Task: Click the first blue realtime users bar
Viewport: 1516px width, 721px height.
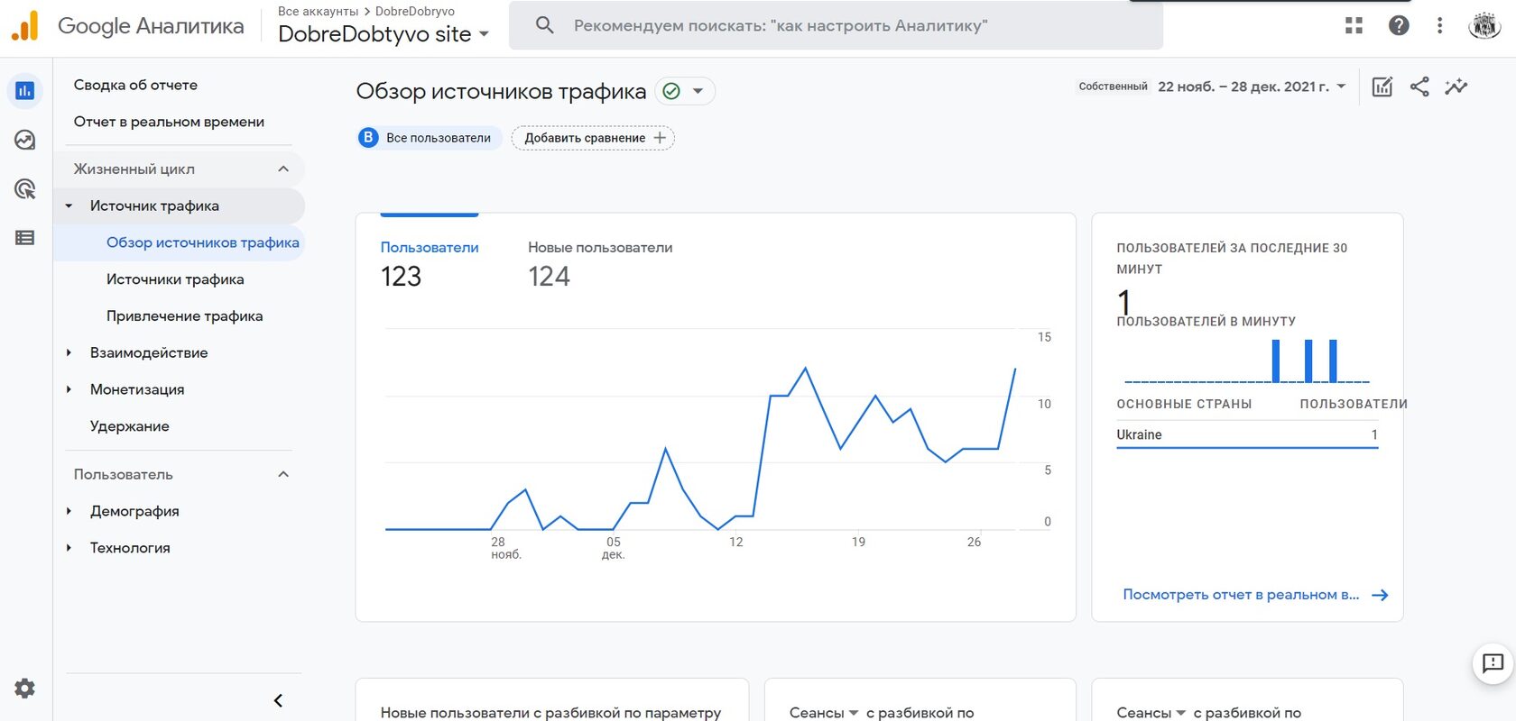Action: 1275,360
